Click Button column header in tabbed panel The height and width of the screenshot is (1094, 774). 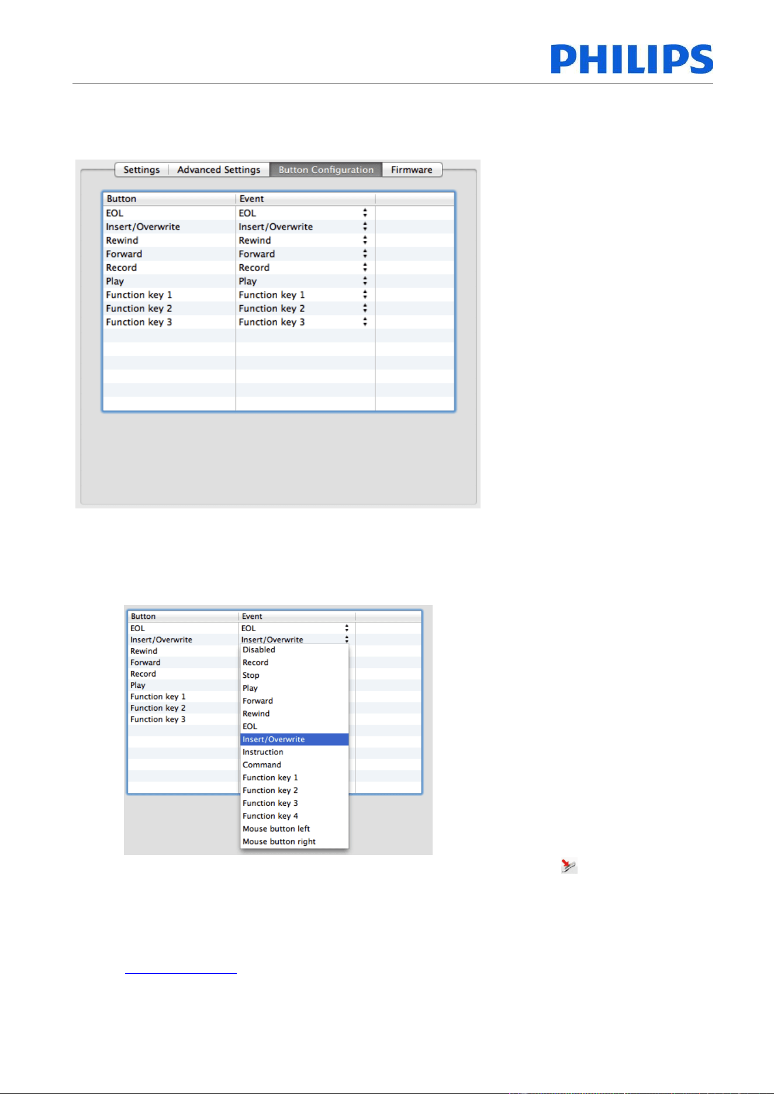pyautogui.click(x=169, y=199)
